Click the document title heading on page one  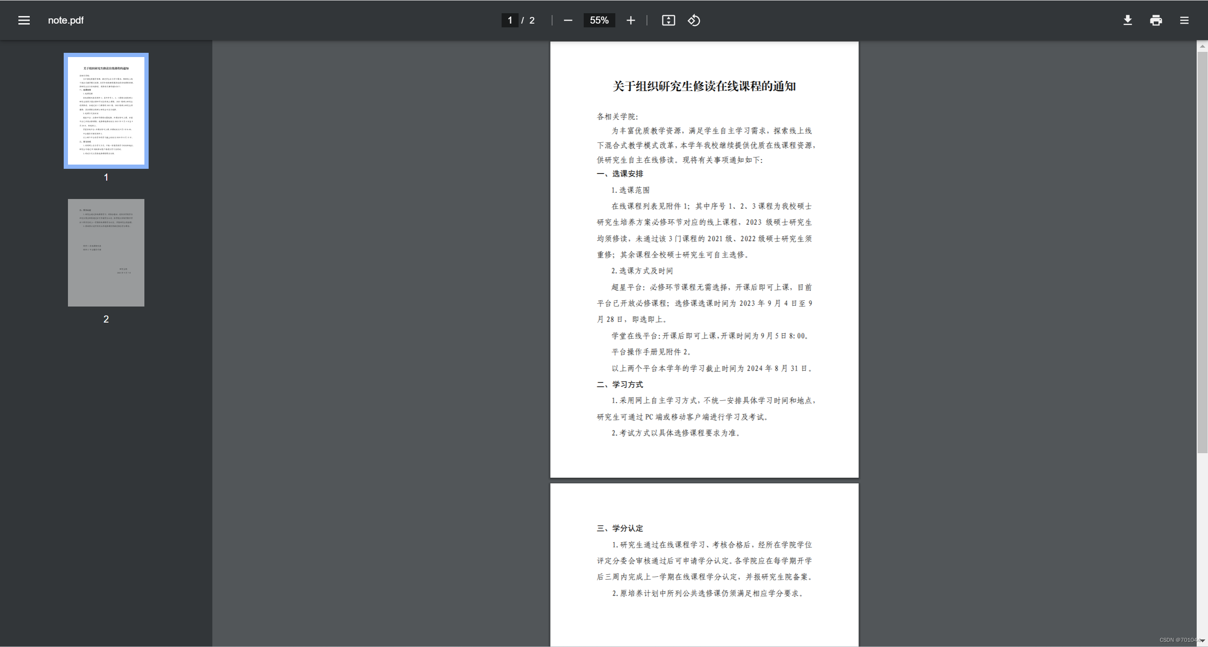point(704,86)
